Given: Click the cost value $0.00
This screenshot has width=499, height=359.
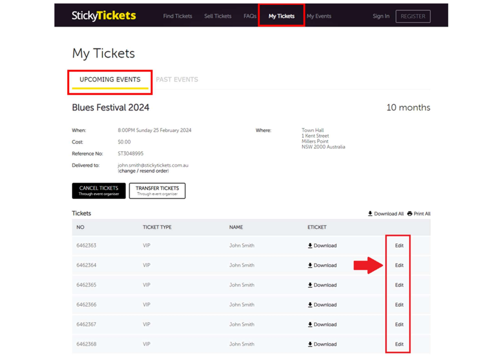Looking at the screenshot, I should click(124, 142).
